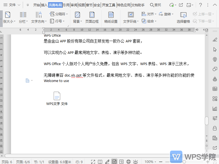Viewport: 219px width, 164px height.
Task: Open the settings sliders icon in sidebar
Action: click(215, 118)
